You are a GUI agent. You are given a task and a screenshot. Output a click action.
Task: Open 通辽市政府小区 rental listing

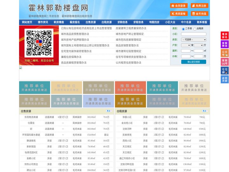coord(127,158)
